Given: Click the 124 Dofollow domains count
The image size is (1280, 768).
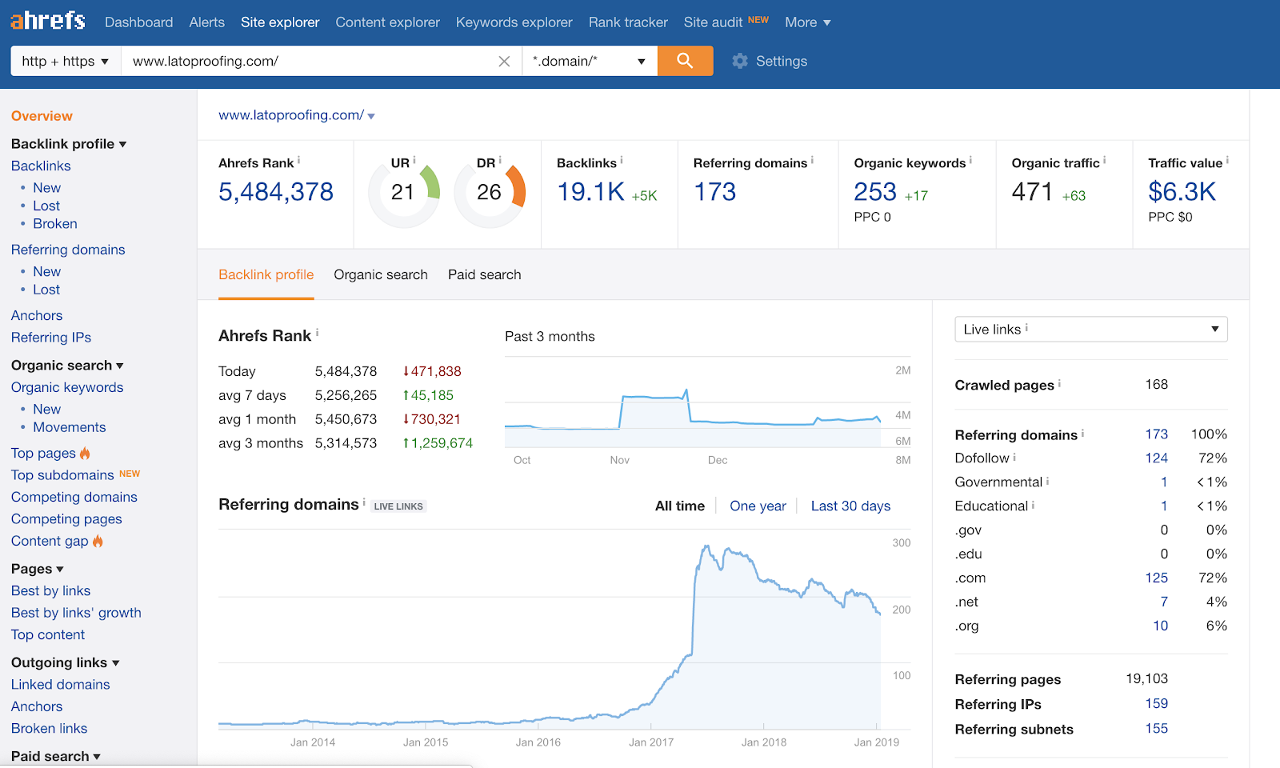Looking at the screenshot, I should click(x=1156, y=458).
